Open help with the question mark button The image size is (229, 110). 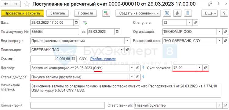pos(224,13)
